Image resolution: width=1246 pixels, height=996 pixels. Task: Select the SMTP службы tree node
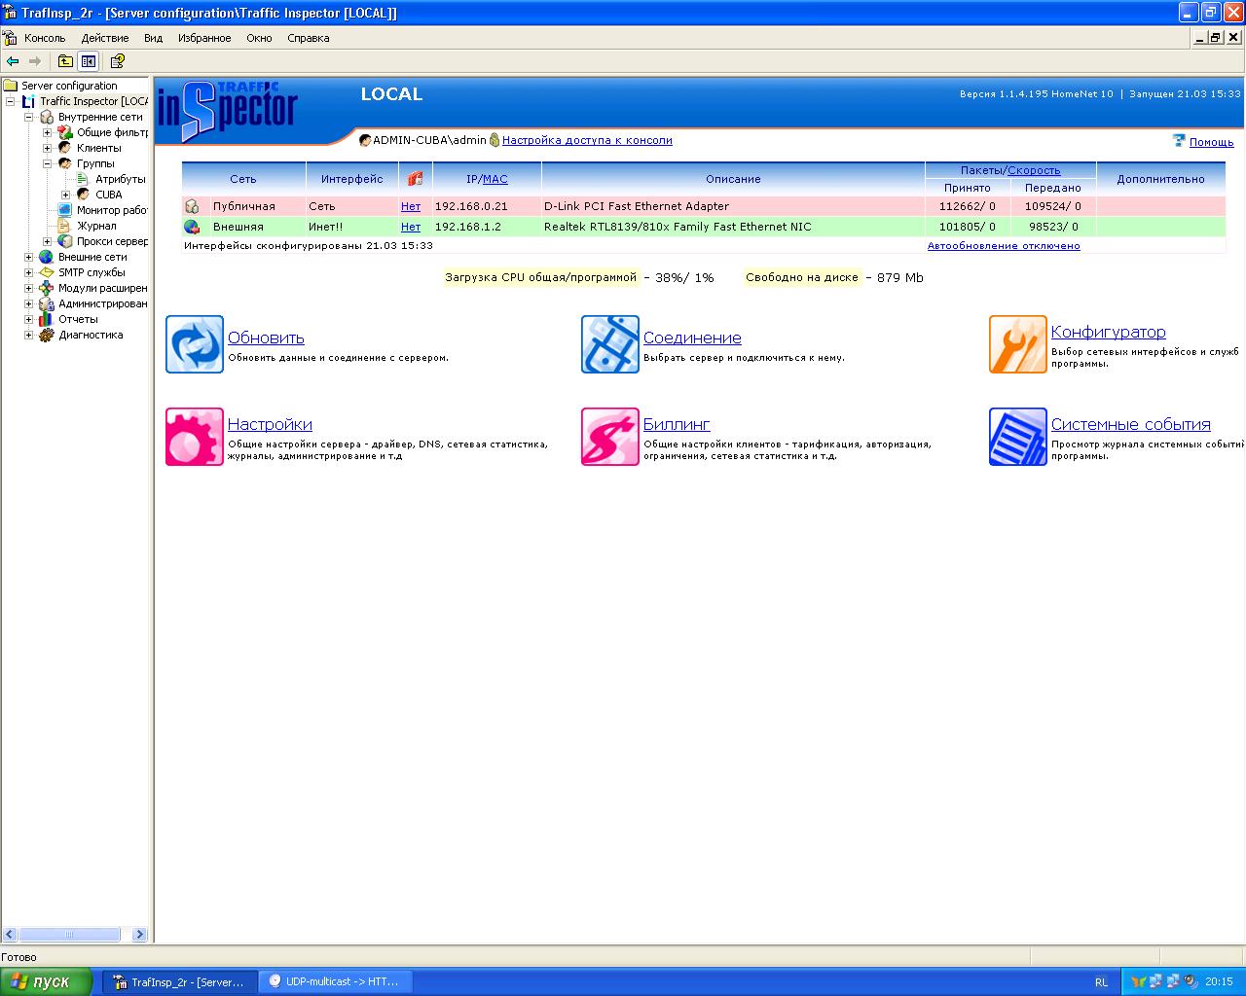click(x=92, y=272)
